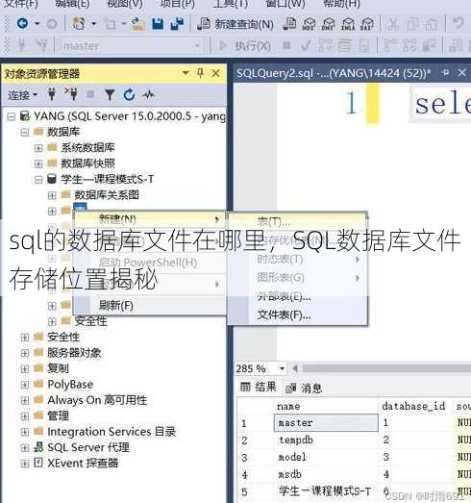Switch to the 消息 messages tab
This screenshot has height=503, width=471.
coord(304,389)
